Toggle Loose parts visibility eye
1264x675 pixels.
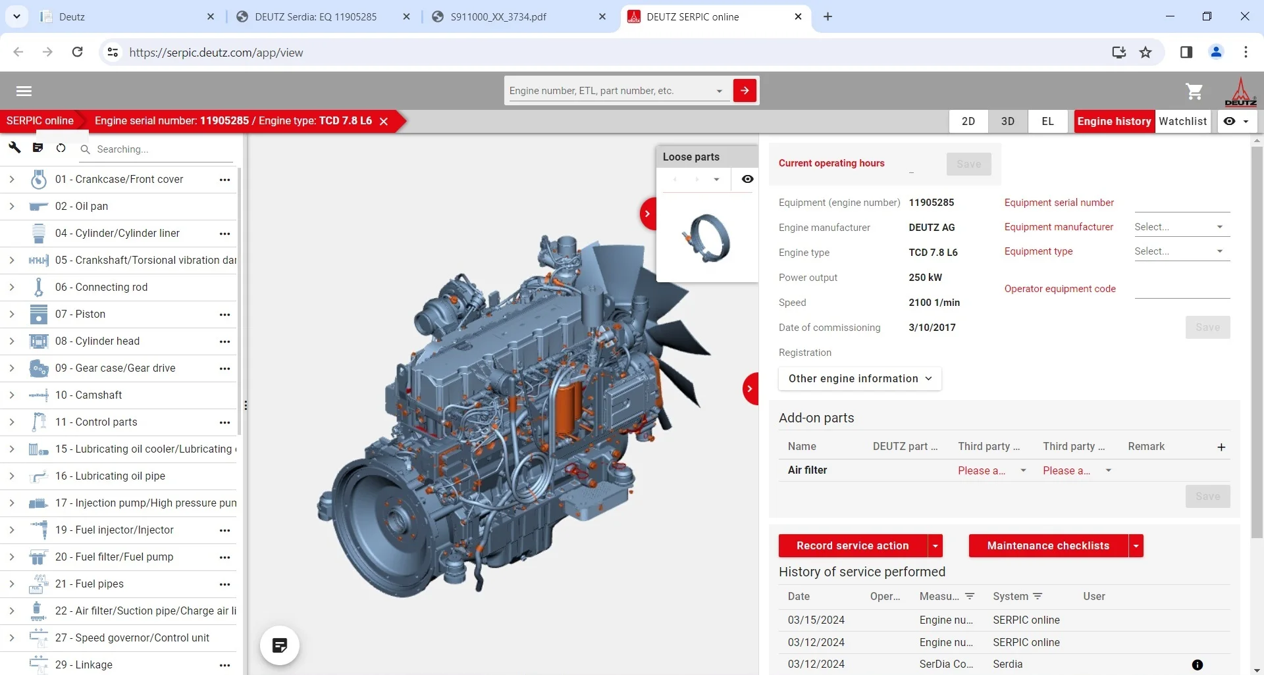tap(747, 179)
